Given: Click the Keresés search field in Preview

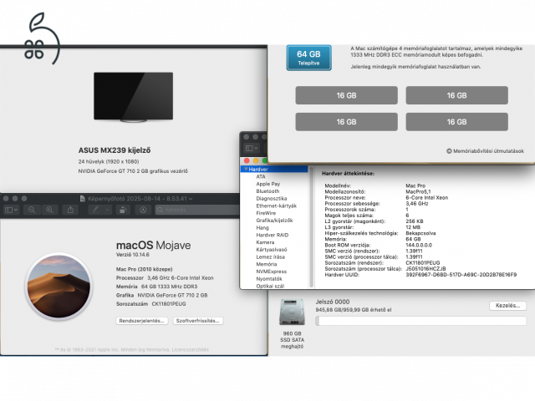Looking at the screenshot, I should pos(197,210).
